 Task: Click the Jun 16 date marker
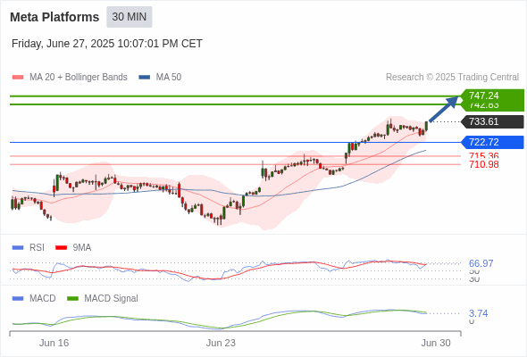click(x=54, y=343)
